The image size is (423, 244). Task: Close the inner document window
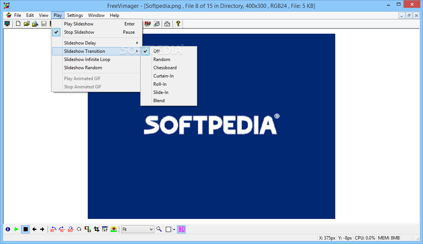416,16
